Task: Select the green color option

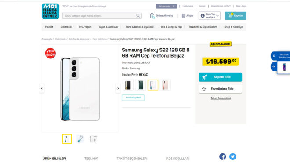Action: [140, 85]
